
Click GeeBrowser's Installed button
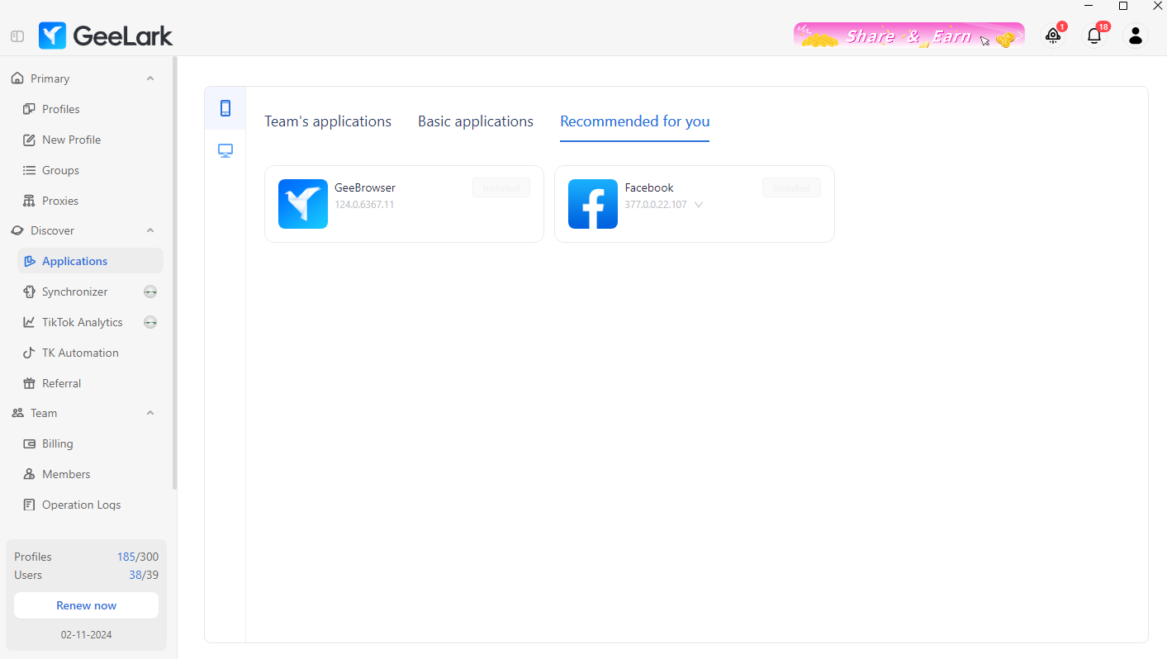[x=501, y=188]
